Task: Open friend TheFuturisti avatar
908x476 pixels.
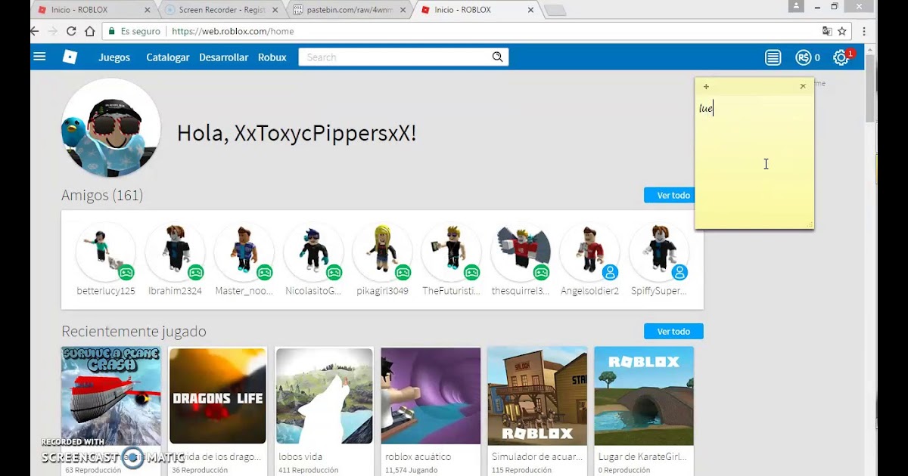Action: tap(451, 252)
